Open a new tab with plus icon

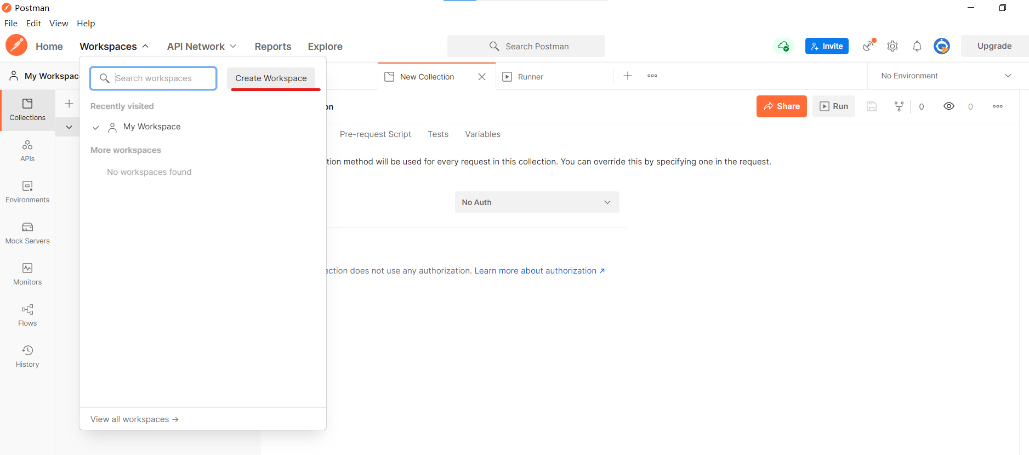point(628,76)
